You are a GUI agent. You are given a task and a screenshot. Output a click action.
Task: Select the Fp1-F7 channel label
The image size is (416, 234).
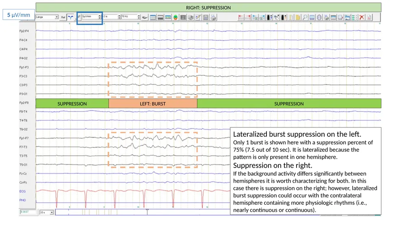point(24,138)
